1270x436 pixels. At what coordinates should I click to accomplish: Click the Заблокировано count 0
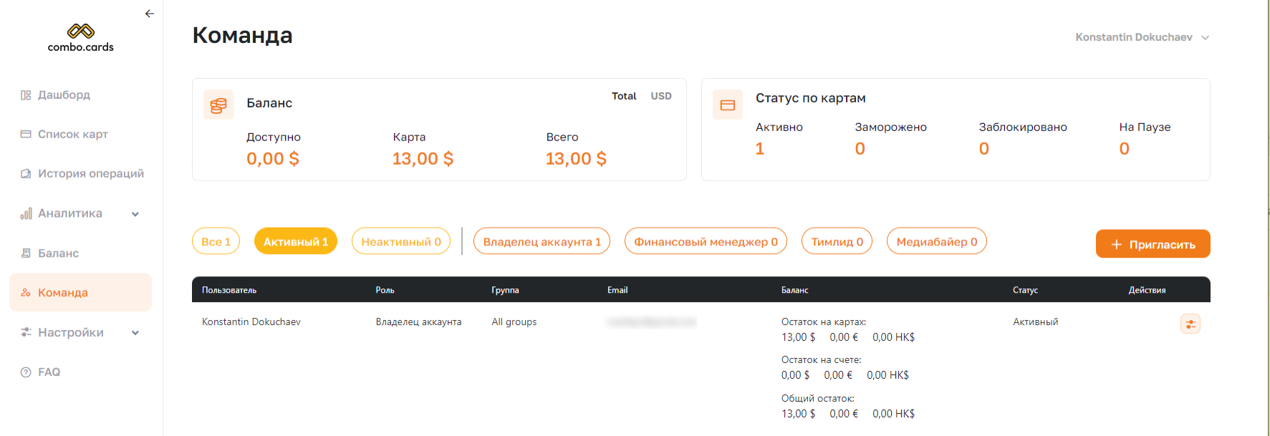pyautogui.click(x=984, y=149)
